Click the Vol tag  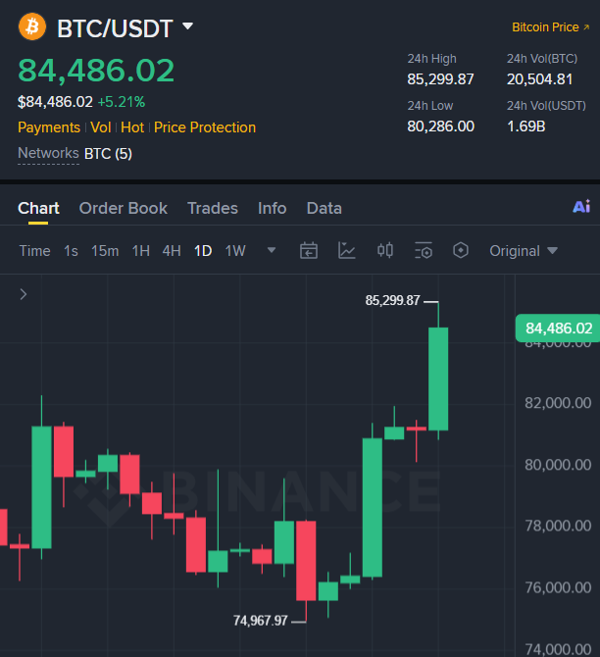point(101,127)
